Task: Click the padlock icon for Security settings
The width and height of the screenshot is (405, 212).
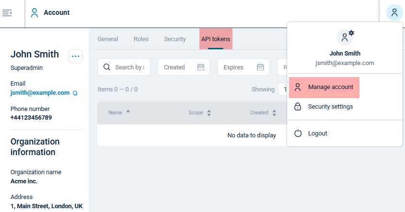Action: (298, 106)
